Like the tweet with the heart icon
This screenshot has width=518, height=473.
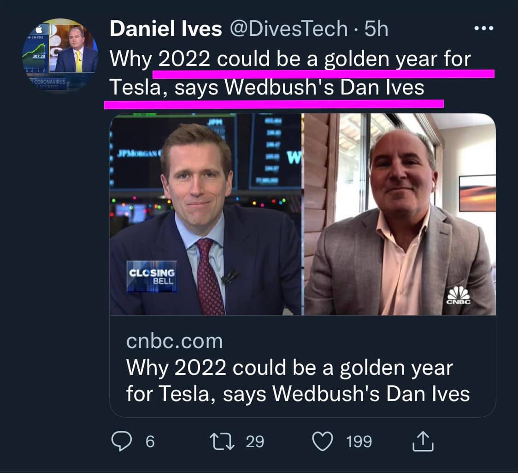323,441
